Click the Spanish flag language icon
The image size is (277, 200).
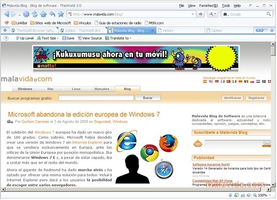(x=205, y=82)
